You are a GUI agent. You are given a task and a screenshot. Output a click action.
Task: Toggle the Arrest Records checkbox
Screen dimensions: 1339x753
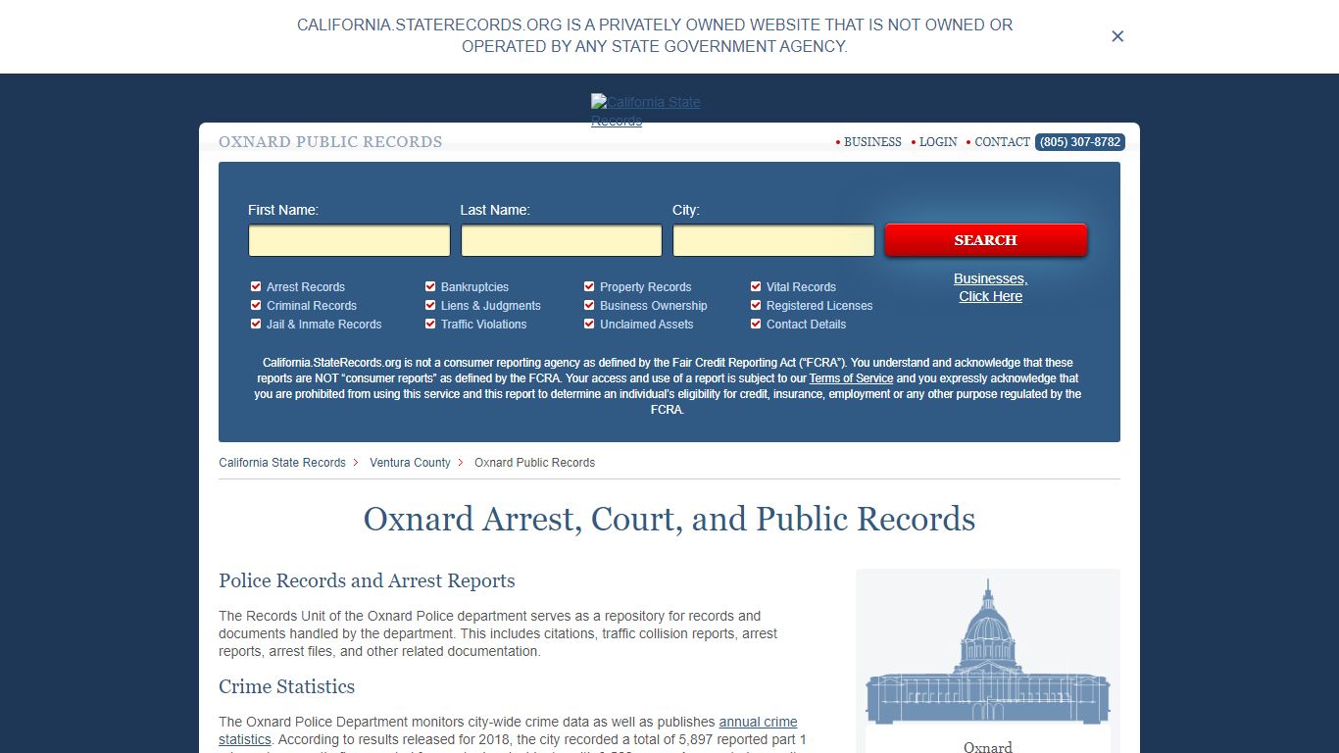257,286
